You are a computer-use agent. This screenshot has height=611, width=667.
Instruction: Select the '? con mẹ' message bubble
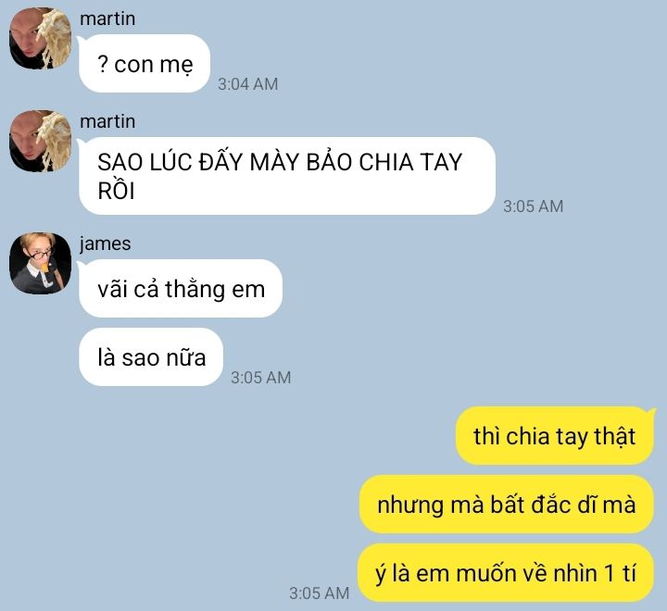tap(144, 63)
